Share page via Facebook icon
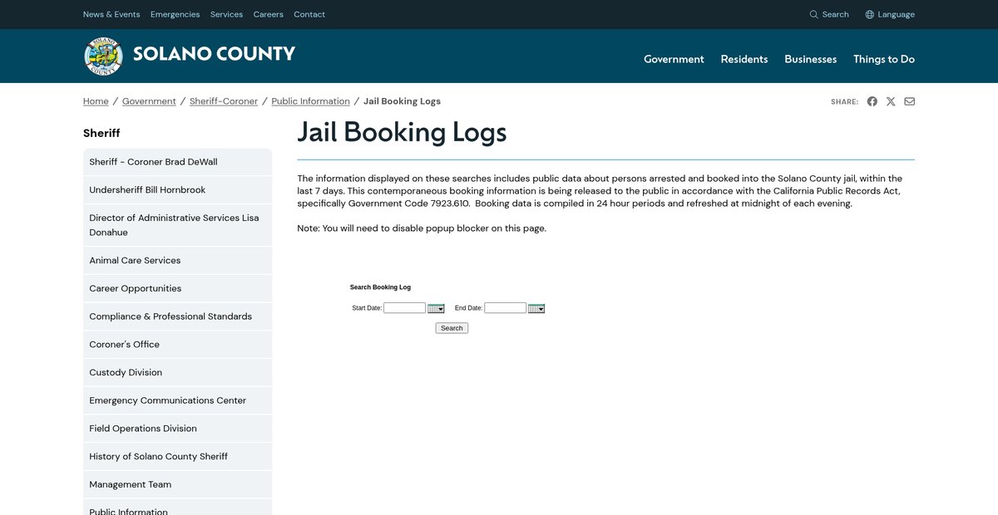The image size is (998, 515). point(872,101)
